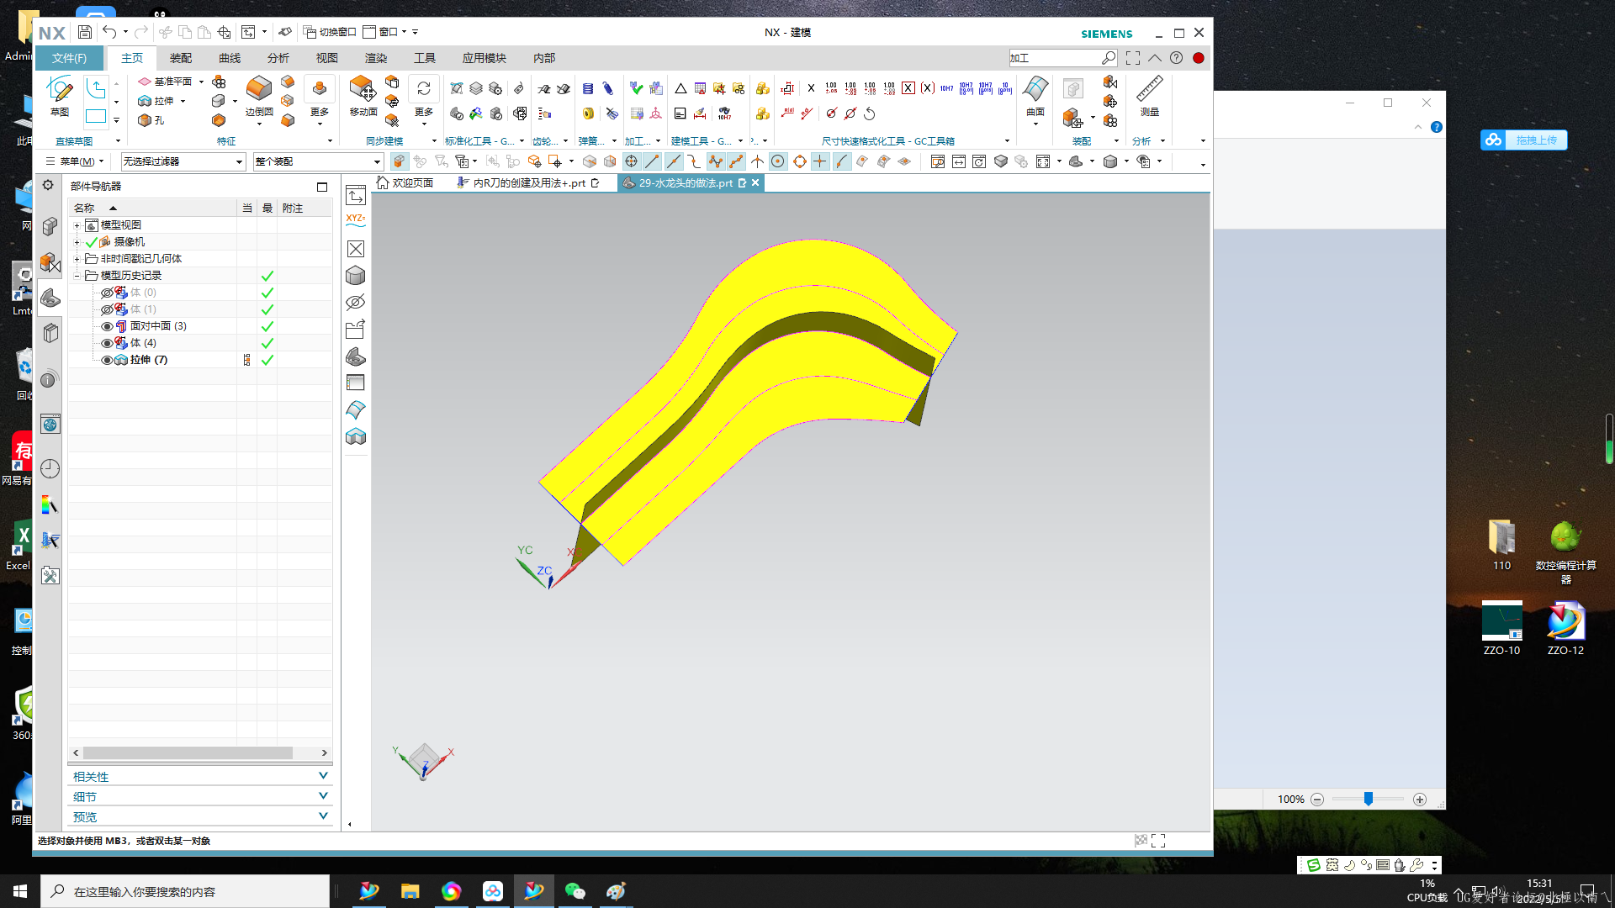1615x908 pixels.
Task: Open the History clock sidebar tab
Action: tap(50, 468)
